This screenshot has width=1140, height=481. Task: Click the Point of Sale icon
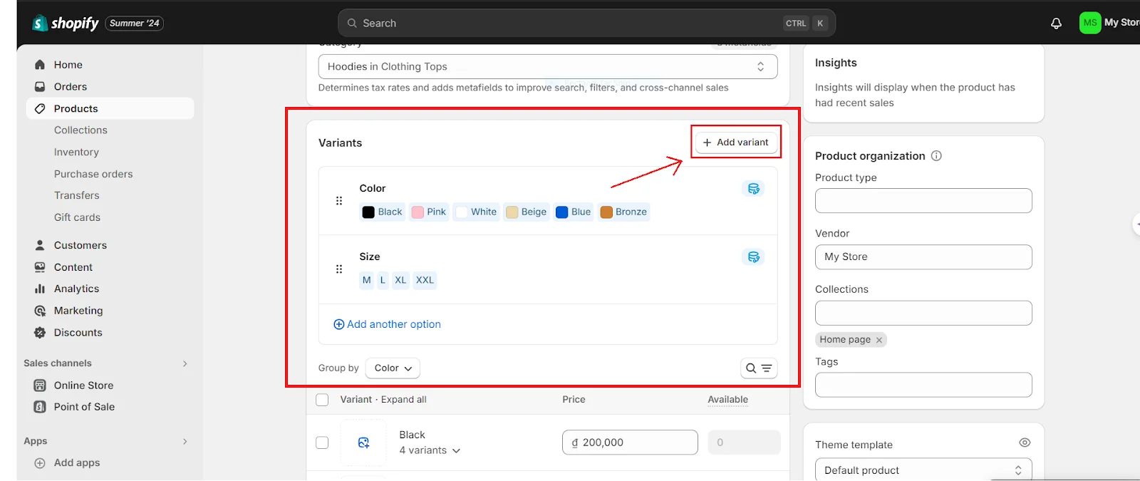(40, 406)
